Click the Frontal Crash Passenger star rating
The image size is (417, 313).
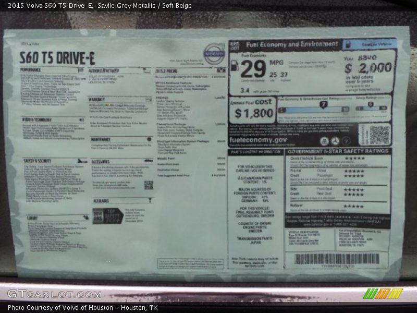[354, 176]
